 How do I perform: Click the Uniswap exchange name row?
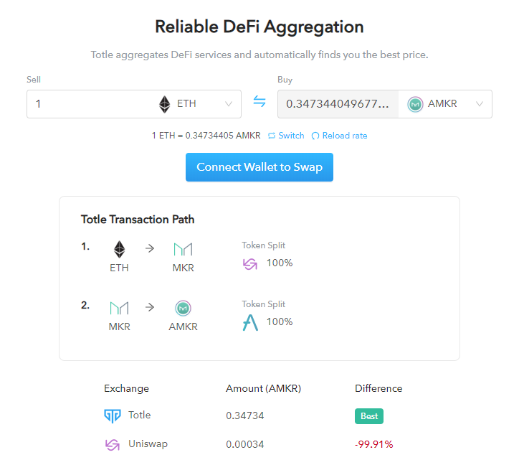[x=148, y=444]
